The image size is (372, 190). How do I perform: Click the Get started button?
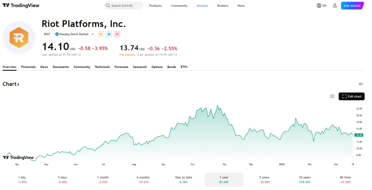click(352, 5)
